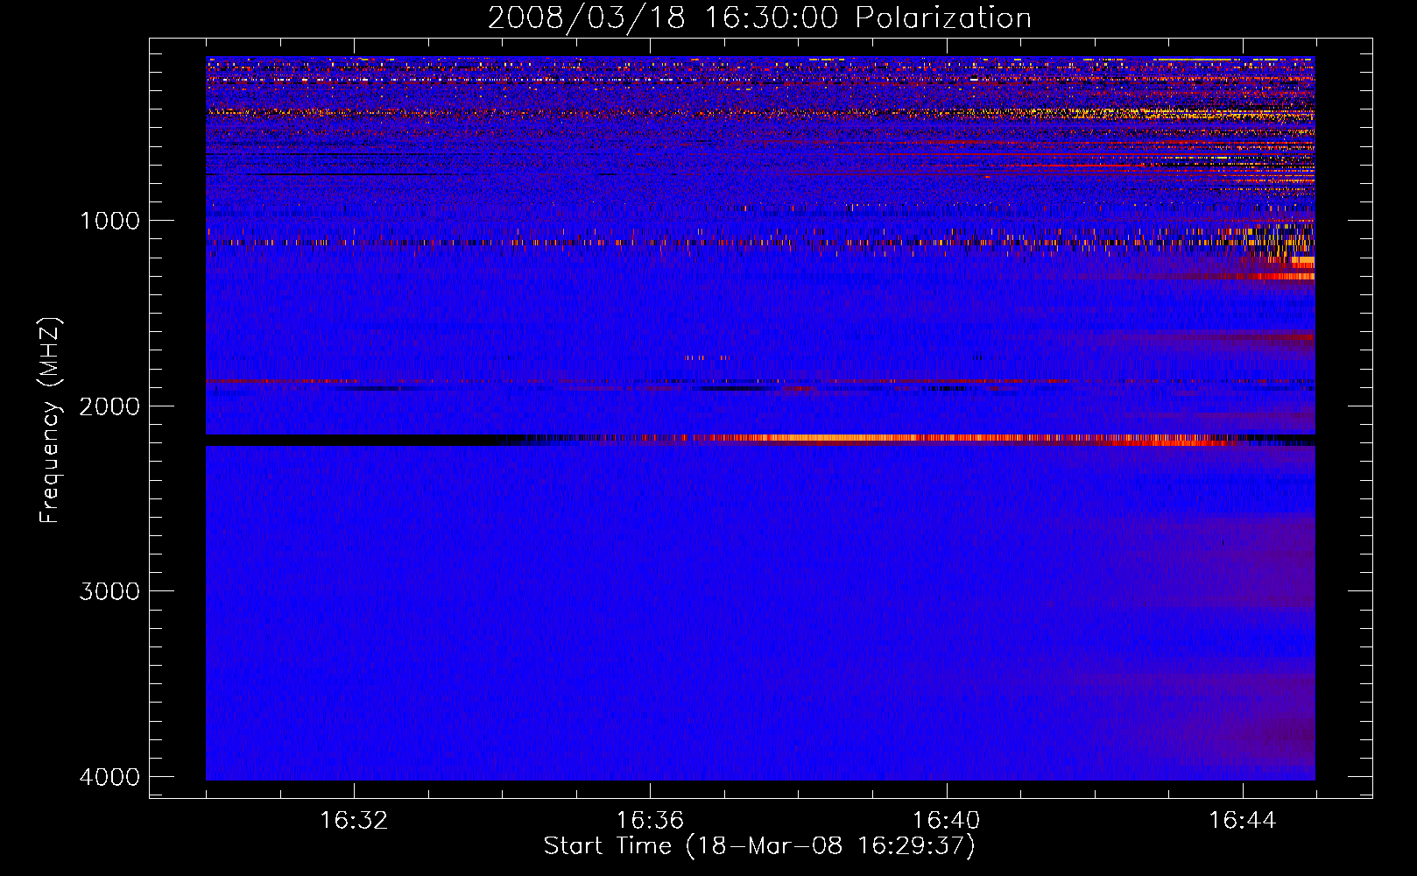Click the thin red interference line near 1900 MHz

point(760,382)
